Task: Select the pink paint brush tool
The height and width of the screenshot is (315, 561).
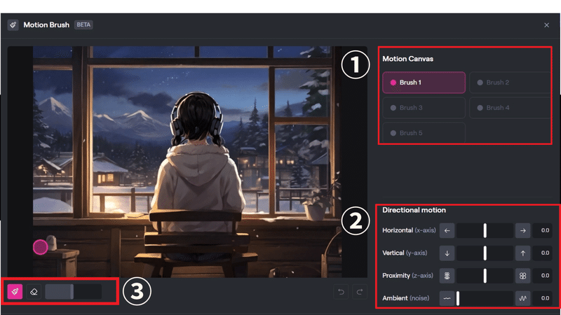Action: pyautogui.click(x=15, y=291)
